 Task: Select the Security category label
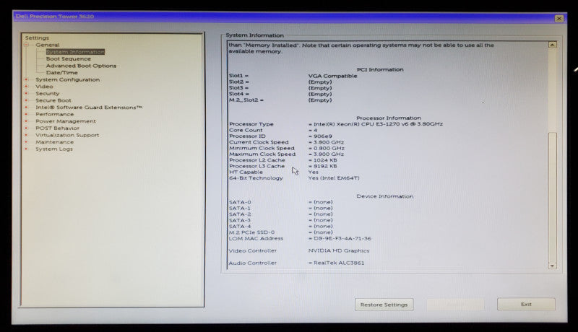(x=47, y=94)
